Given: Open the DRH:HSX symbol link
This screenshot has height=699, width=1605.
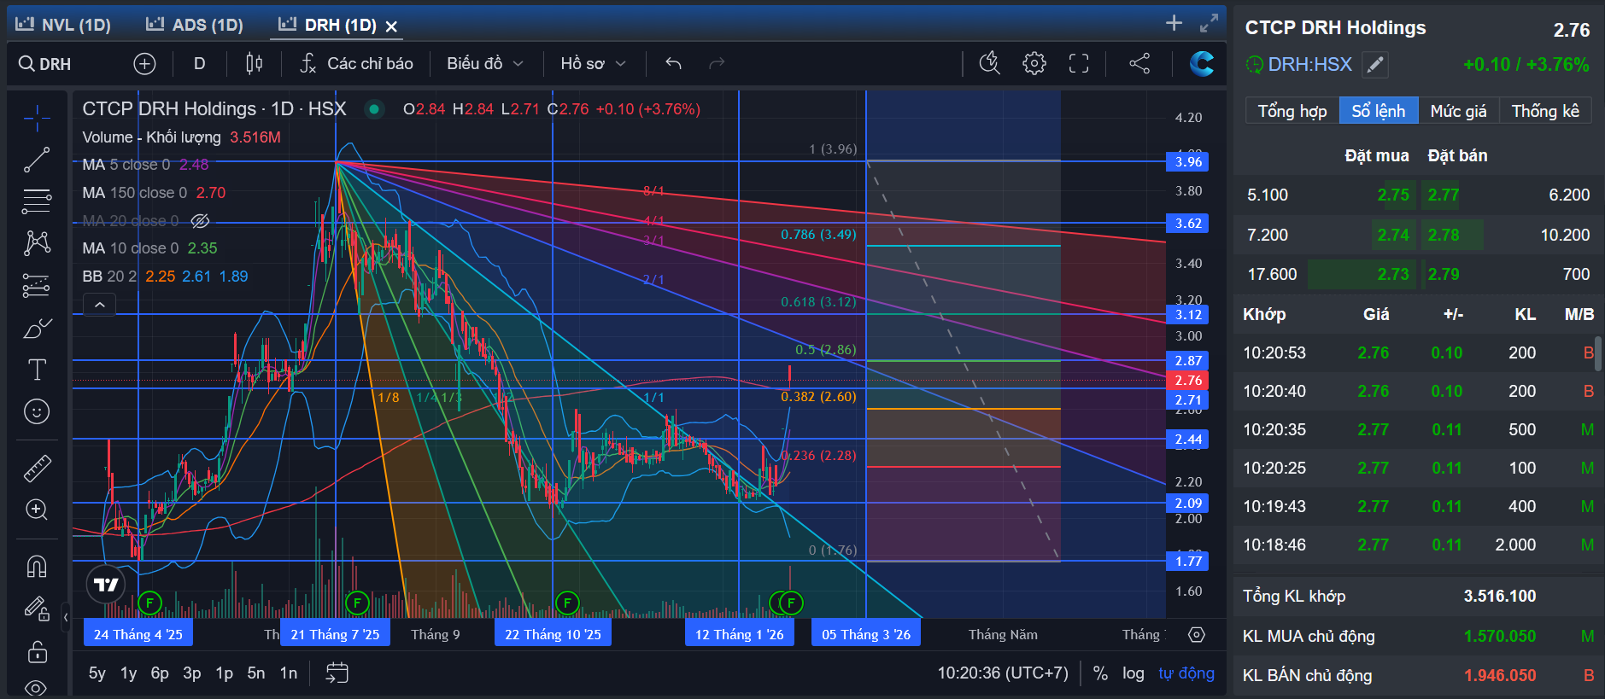Looking at the screenshot, I should click(1309, 64).
